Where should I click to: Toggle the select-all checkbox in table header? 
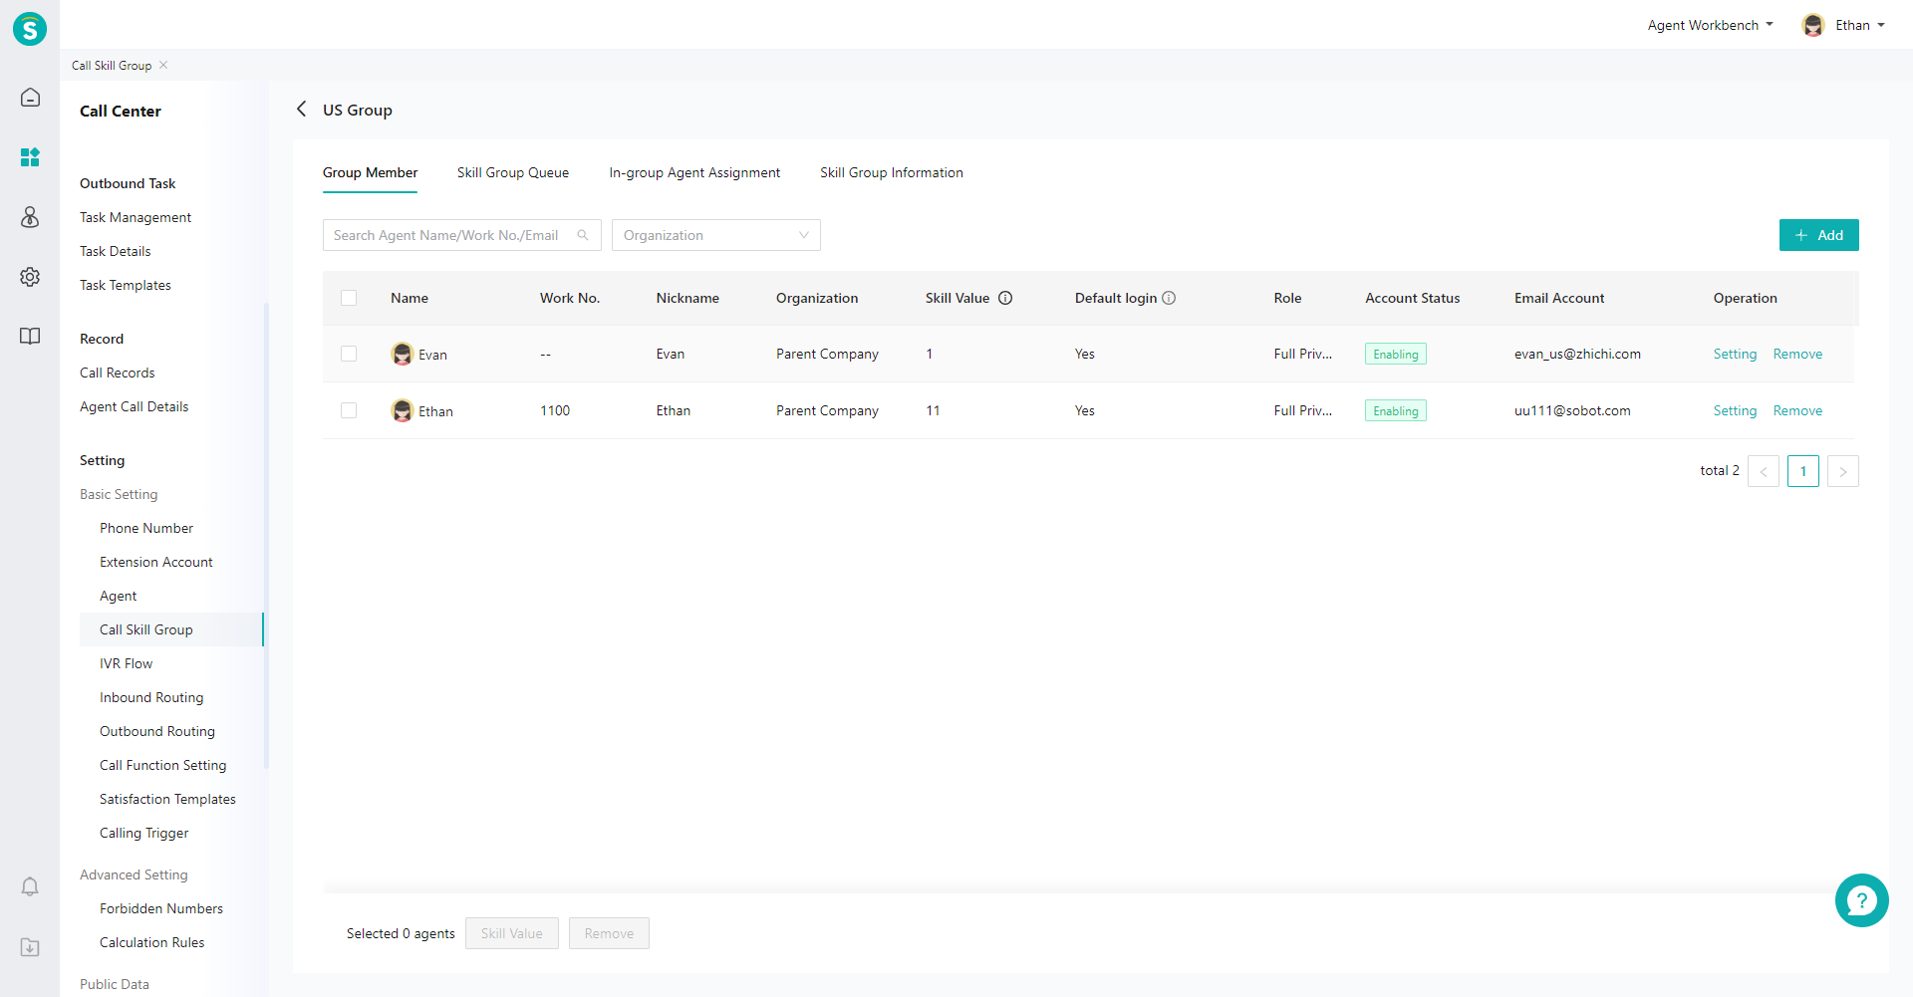349,298
